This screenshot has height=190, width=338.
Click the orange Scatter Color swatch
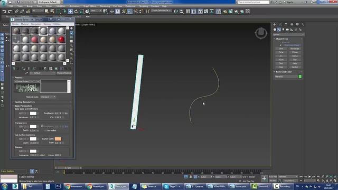pos(58,139)
